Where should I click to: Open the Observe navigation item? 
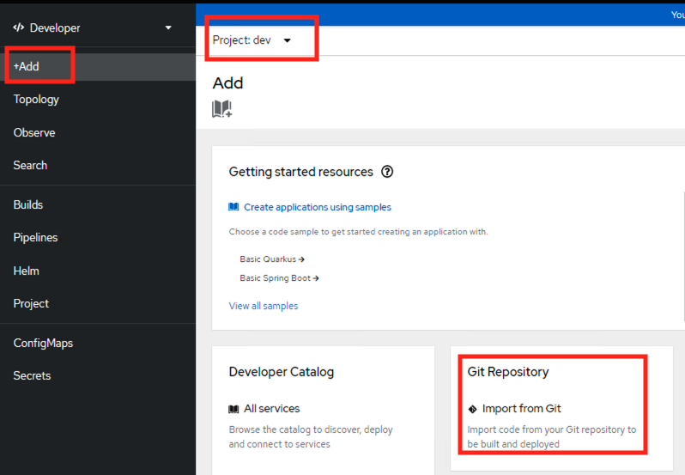[x=34, y=132]
